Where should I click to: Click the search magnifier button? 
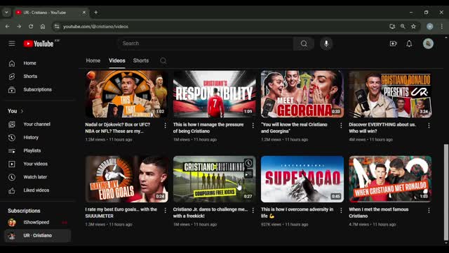pos(304,44)
